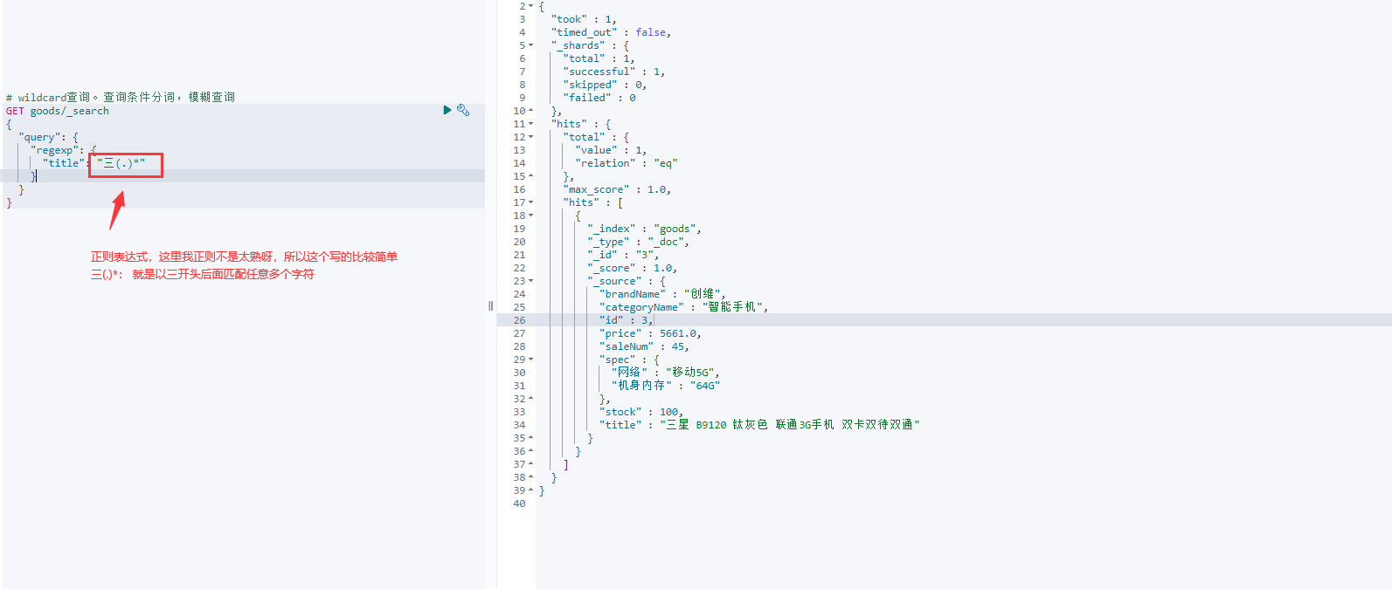
Task: Click the "网络" : "移动5G" line
Action: click(666, 373)
